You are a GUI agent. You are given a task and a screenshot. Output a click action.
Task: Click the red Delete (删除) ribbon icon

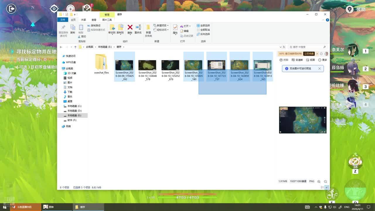pos(130,28)
